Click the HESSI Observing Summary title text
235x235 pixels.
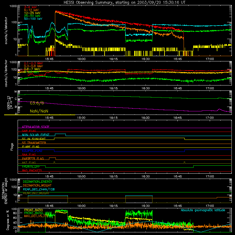pos(124,3)
